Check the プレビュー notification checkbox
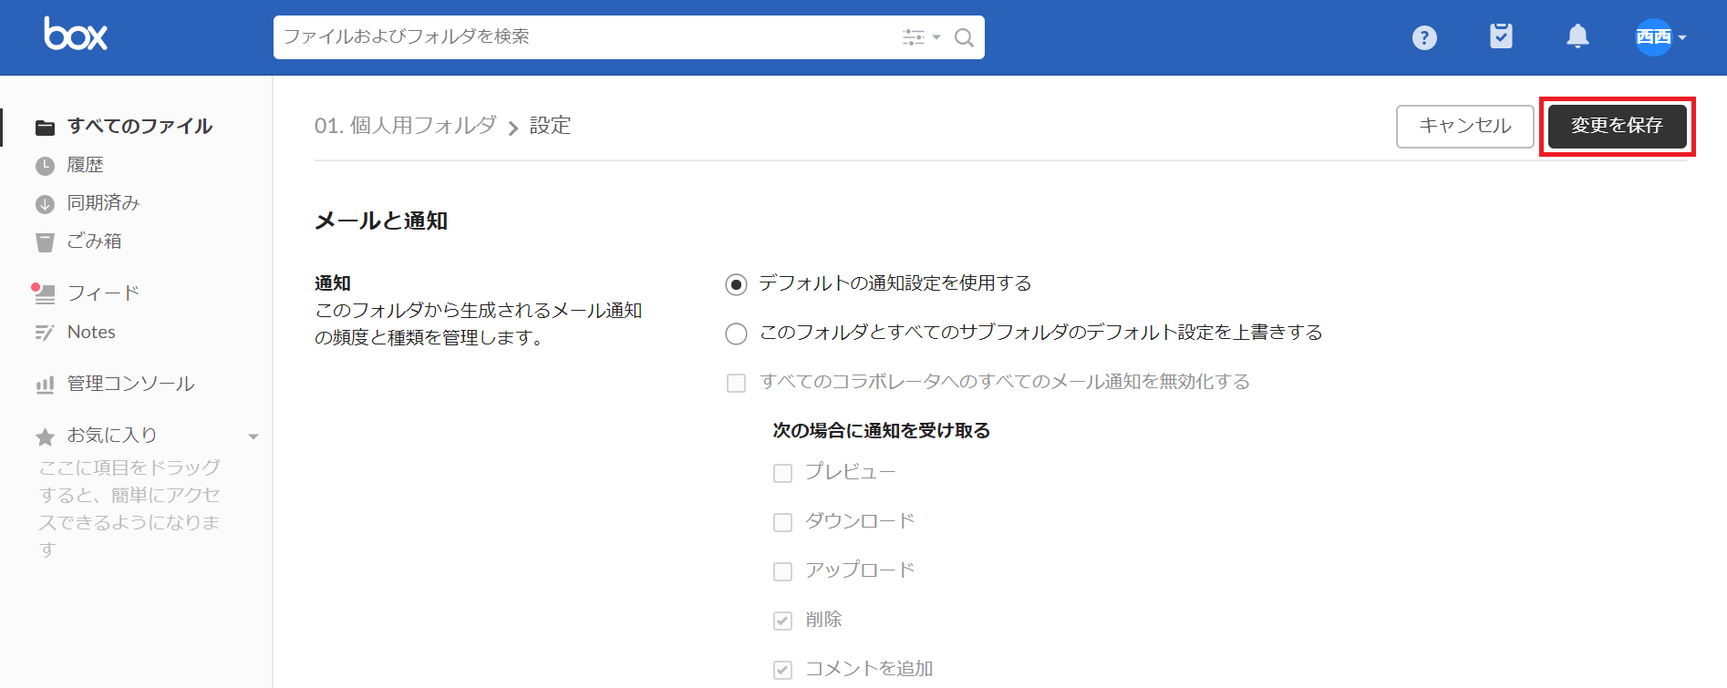Screen dimensions: 1727x688 tap(782, 473)
